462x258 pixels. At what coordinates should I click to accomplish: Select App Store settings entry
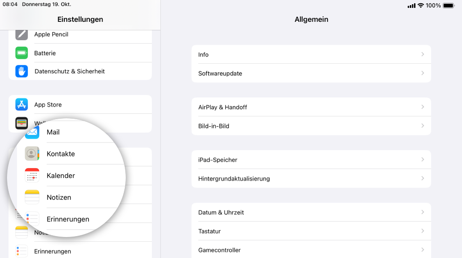(80, 105)
